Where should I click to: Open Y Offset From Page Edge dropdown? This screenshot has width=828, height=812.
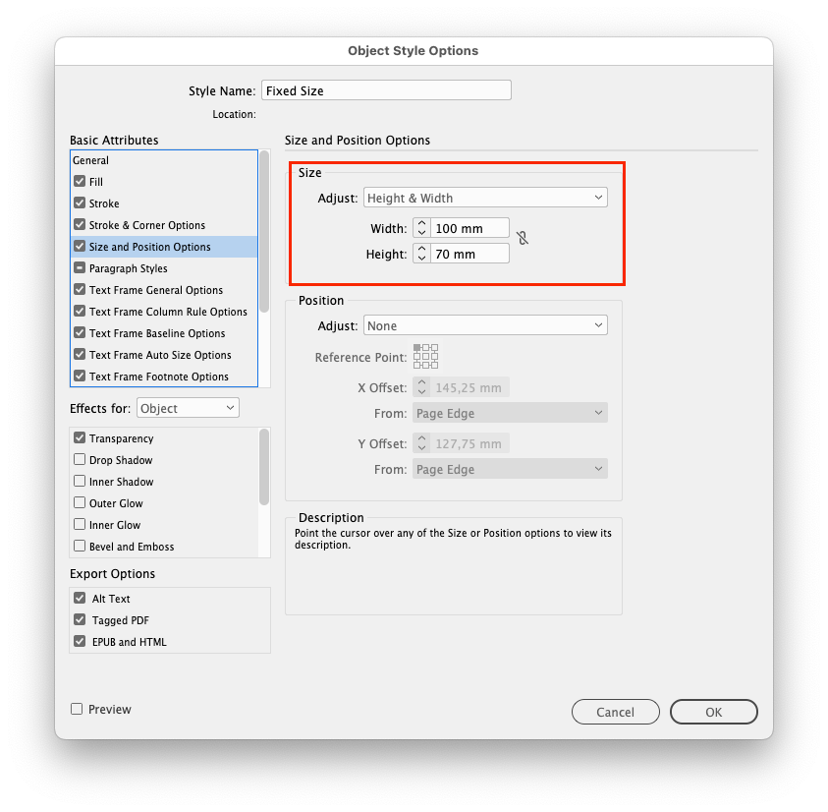click(x=510, y=469)
